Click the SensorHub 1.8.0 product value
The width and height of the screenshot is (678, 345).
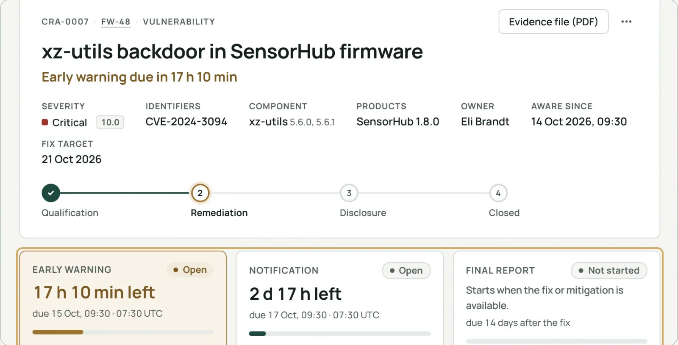[398, 122]
